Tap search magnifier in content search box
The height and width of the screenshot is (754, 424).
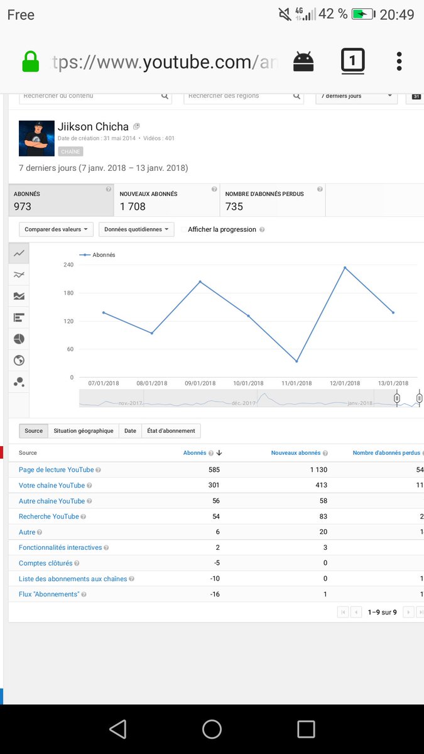[165, 96]
